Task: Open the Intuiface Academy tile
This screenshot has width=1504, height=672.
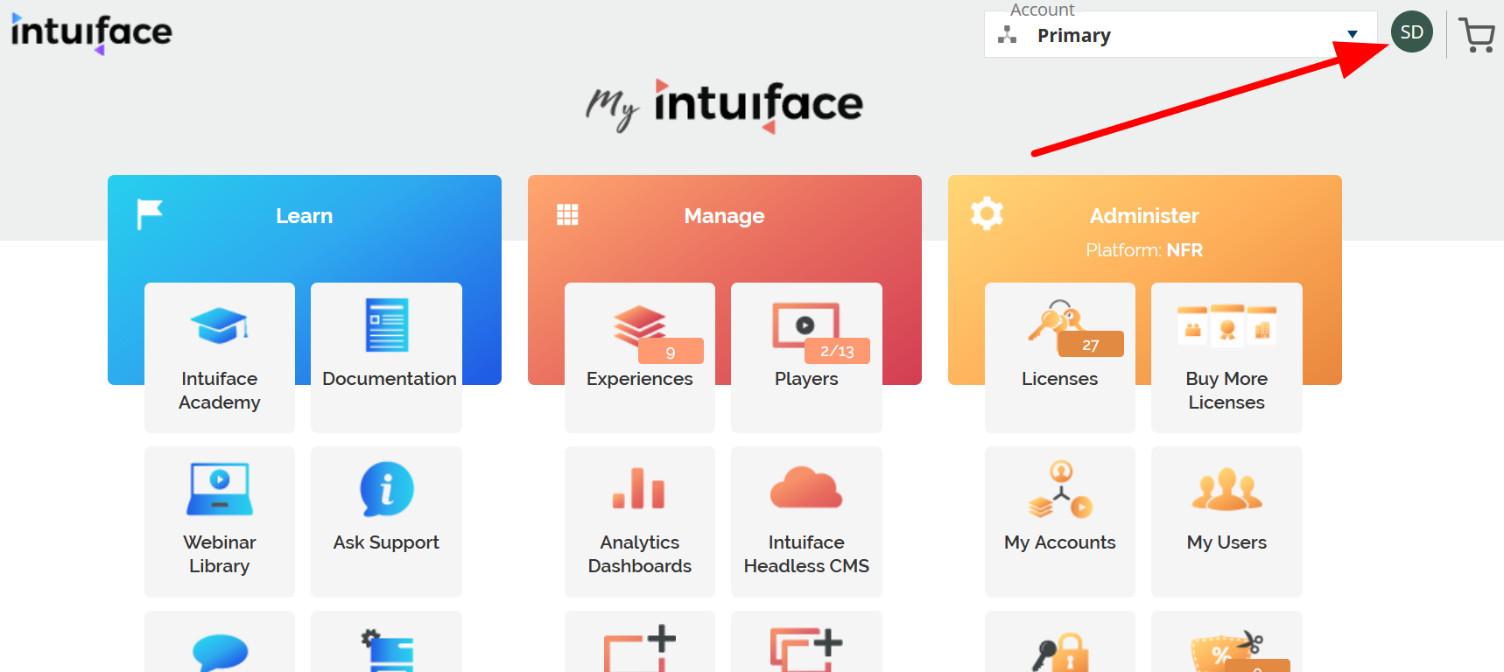Action: click(219, 357)
